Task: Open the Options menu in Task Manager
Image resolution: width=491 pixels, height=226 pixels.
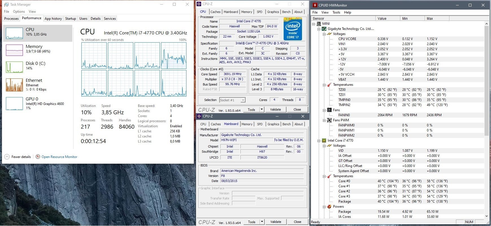Action: (x=19, y=12)
